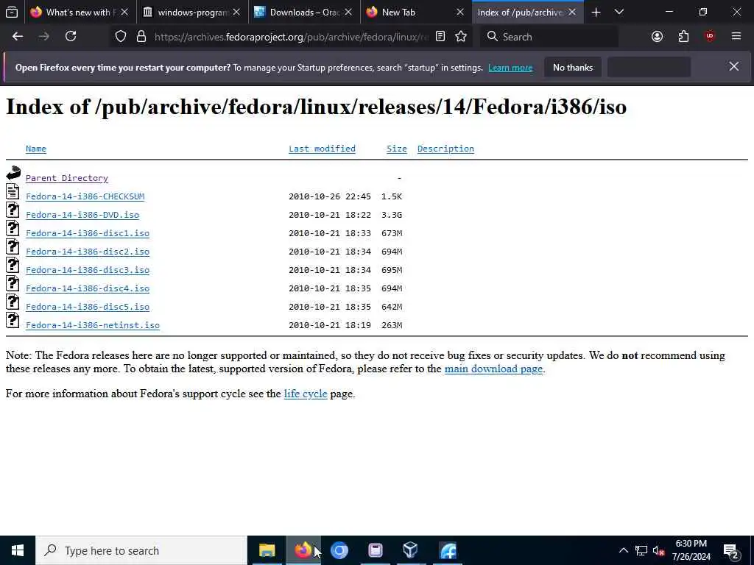This screenshot has width=754, height=565.
Task: Open the network tray icon
Action: point(641,550)
